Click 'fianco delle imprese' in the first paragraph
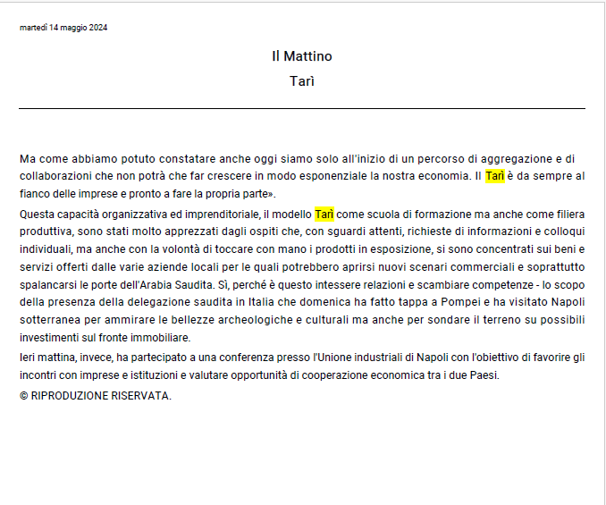This screenshot has height=505, width=606. [72, 194]
